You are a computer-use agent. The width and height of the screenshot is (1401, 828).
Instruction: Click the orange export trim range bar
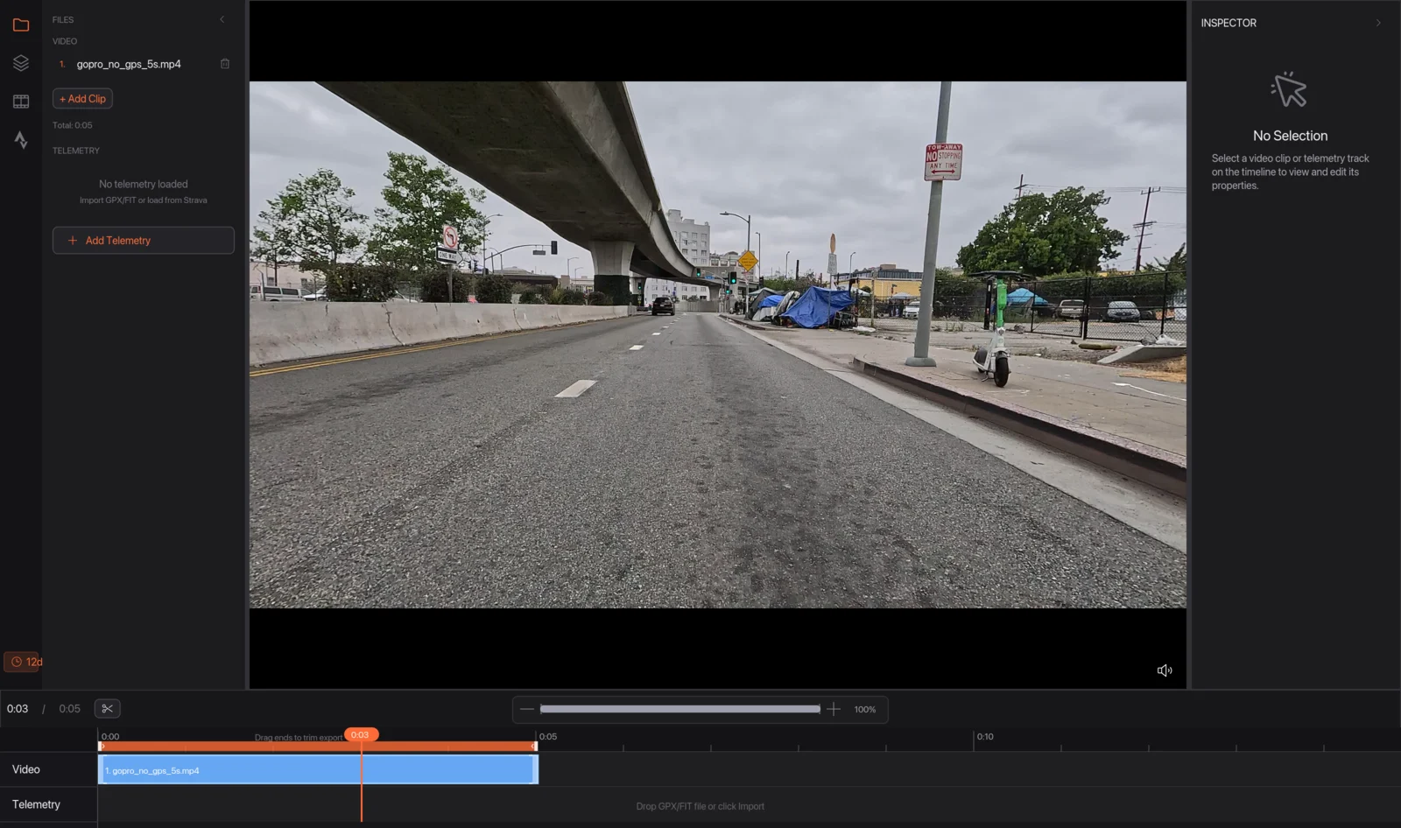(318, 747)
